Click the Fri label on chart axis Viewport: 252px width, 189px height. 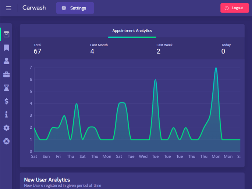pos(58,156)
